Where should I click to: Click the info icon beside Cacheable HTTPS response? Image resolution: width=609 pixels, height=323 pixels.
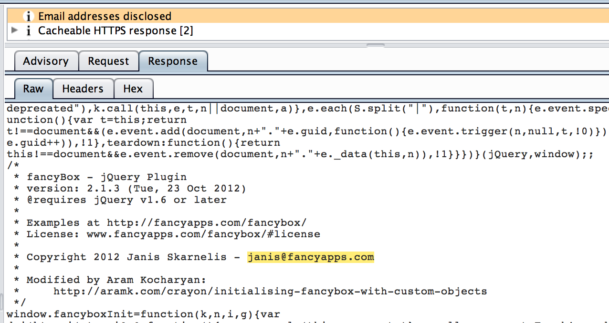point(29,31)
